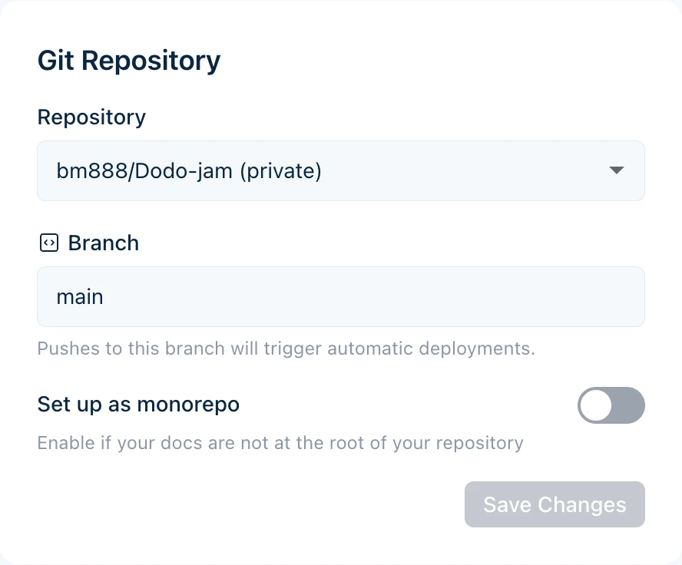Click the Branch label text
This screenshot has height=565, width=682.
click(x=104, y=243)
